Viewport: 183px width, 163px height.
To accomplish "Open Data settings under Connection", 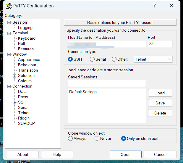I will click(22, 91).
